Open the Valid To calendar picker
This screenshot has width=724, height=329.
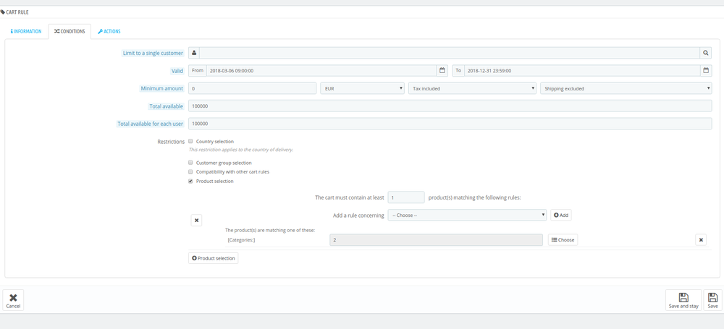pyautogui.click(x=705, y=71)
